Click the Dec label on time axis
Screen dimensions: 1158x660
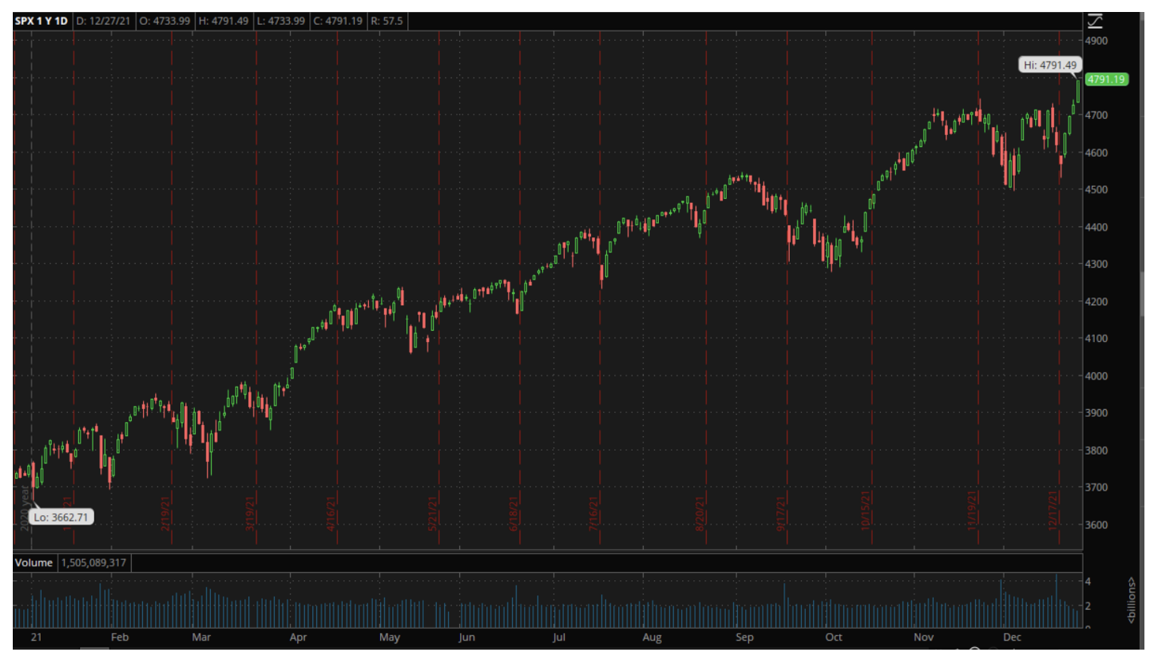1013,638
